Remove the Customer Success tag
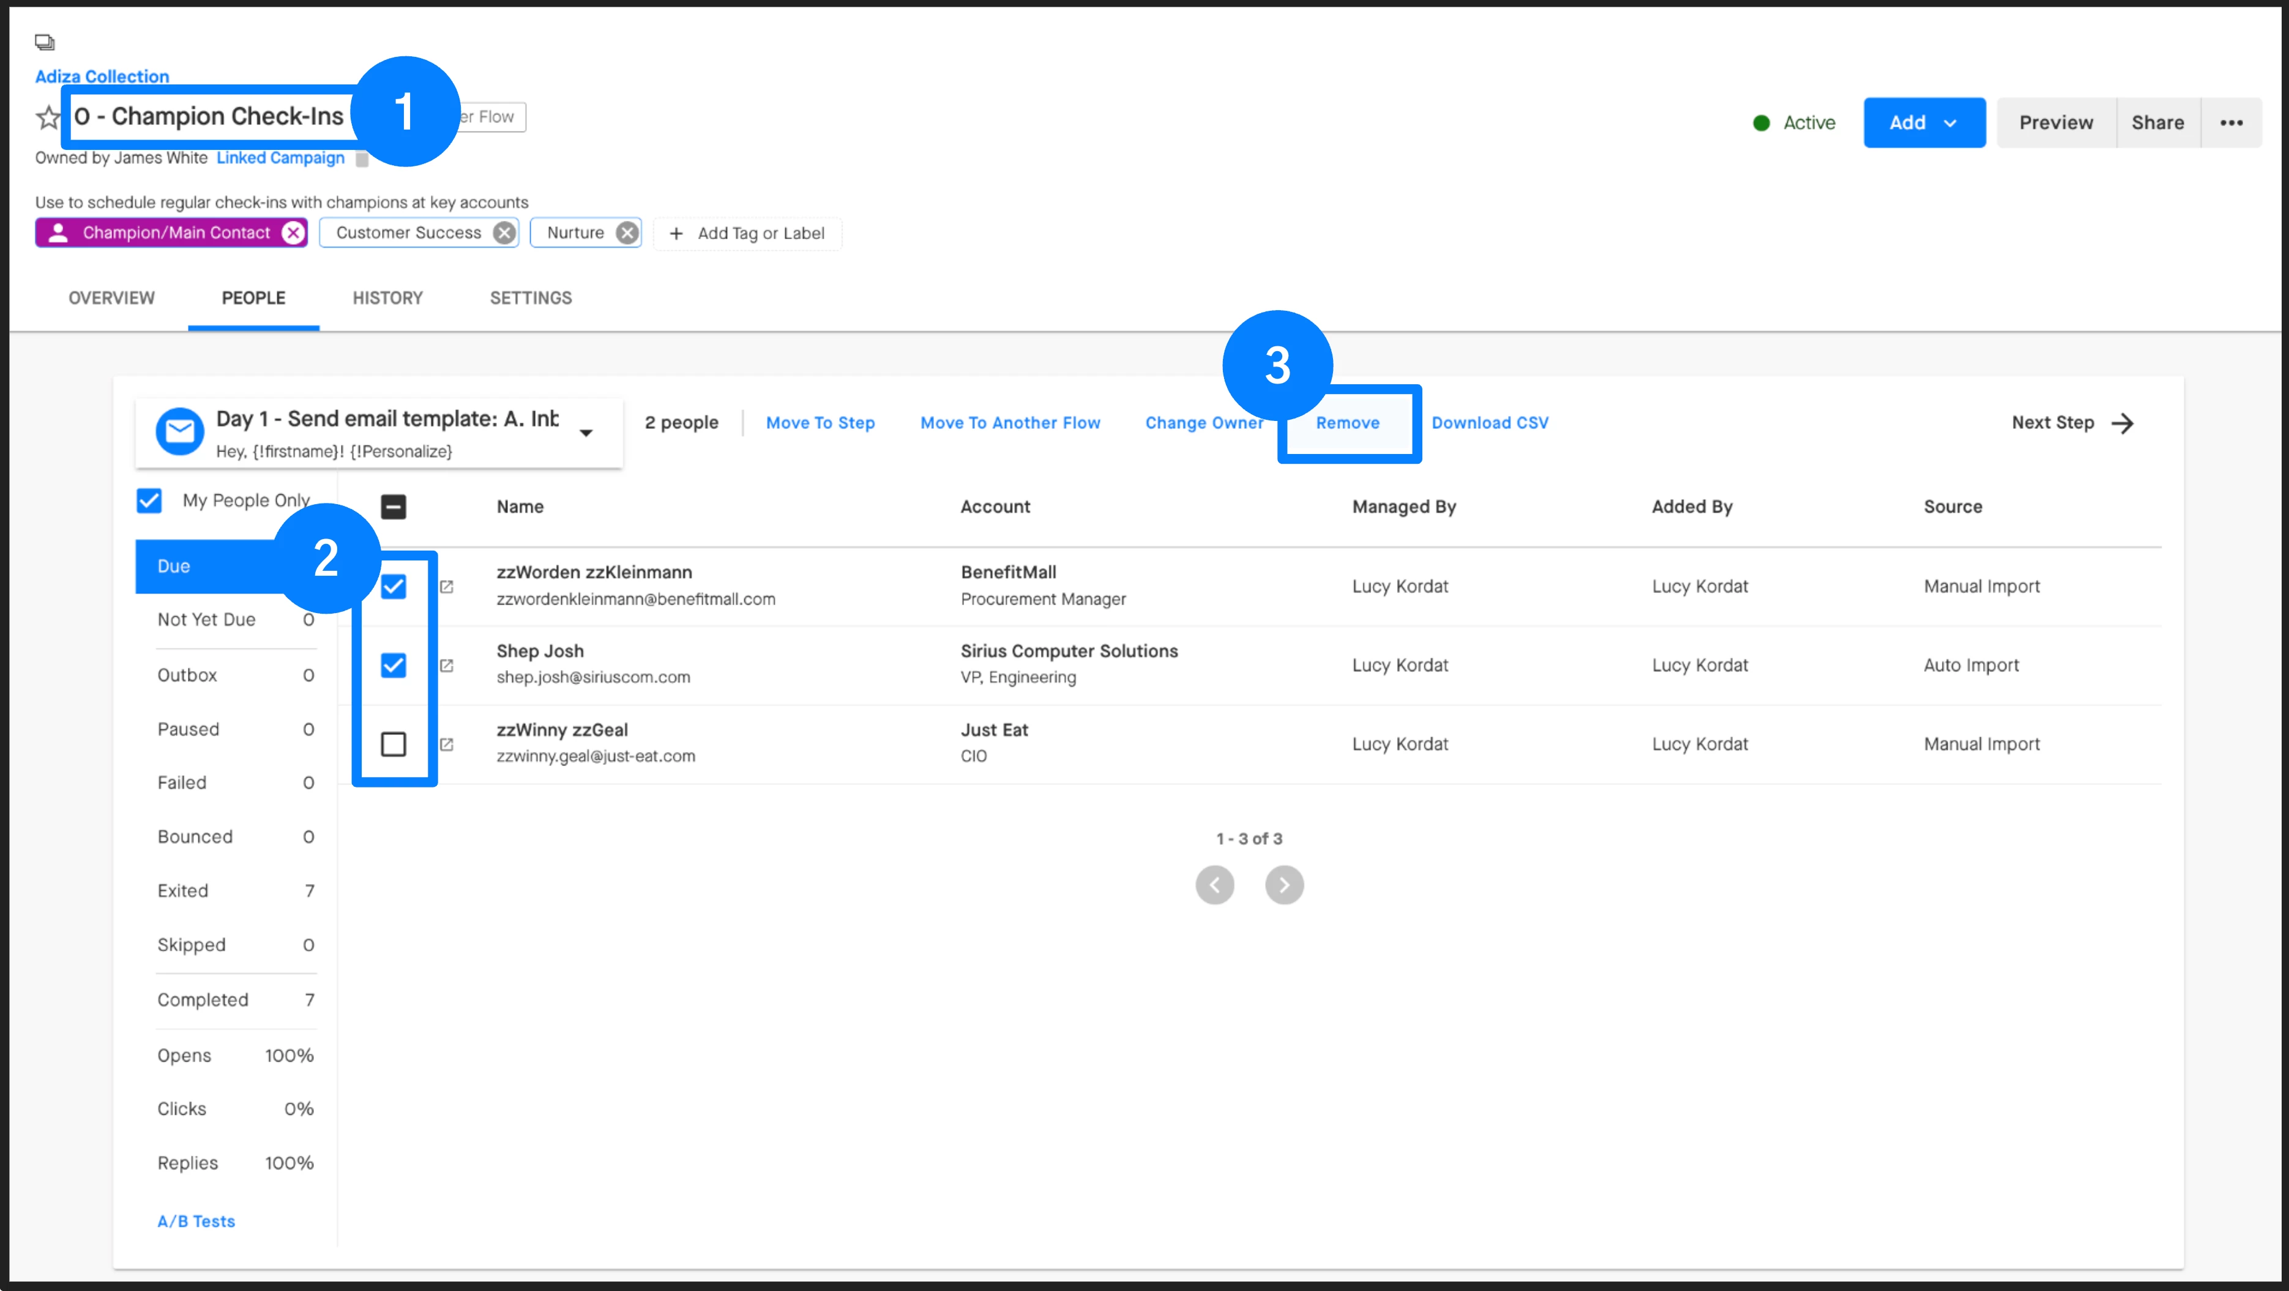2289x1291 pixels. pyautogui.click(x=504, y=233)
